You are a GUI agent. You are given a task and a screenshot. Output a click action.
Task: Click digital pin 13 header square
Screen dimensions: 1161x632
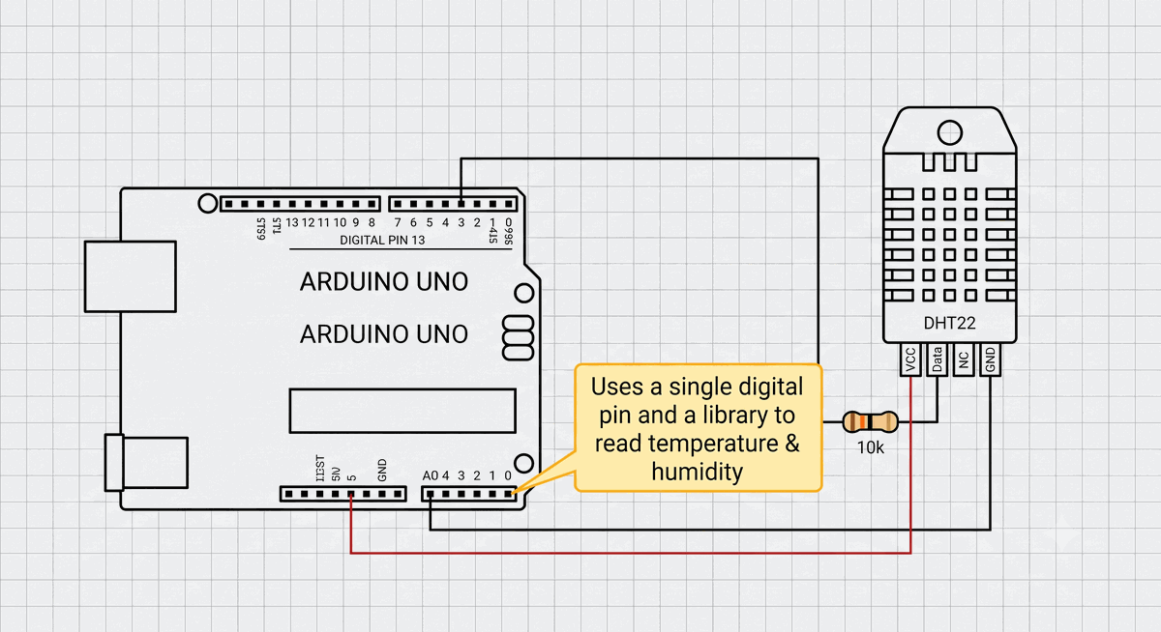point(292,204)
